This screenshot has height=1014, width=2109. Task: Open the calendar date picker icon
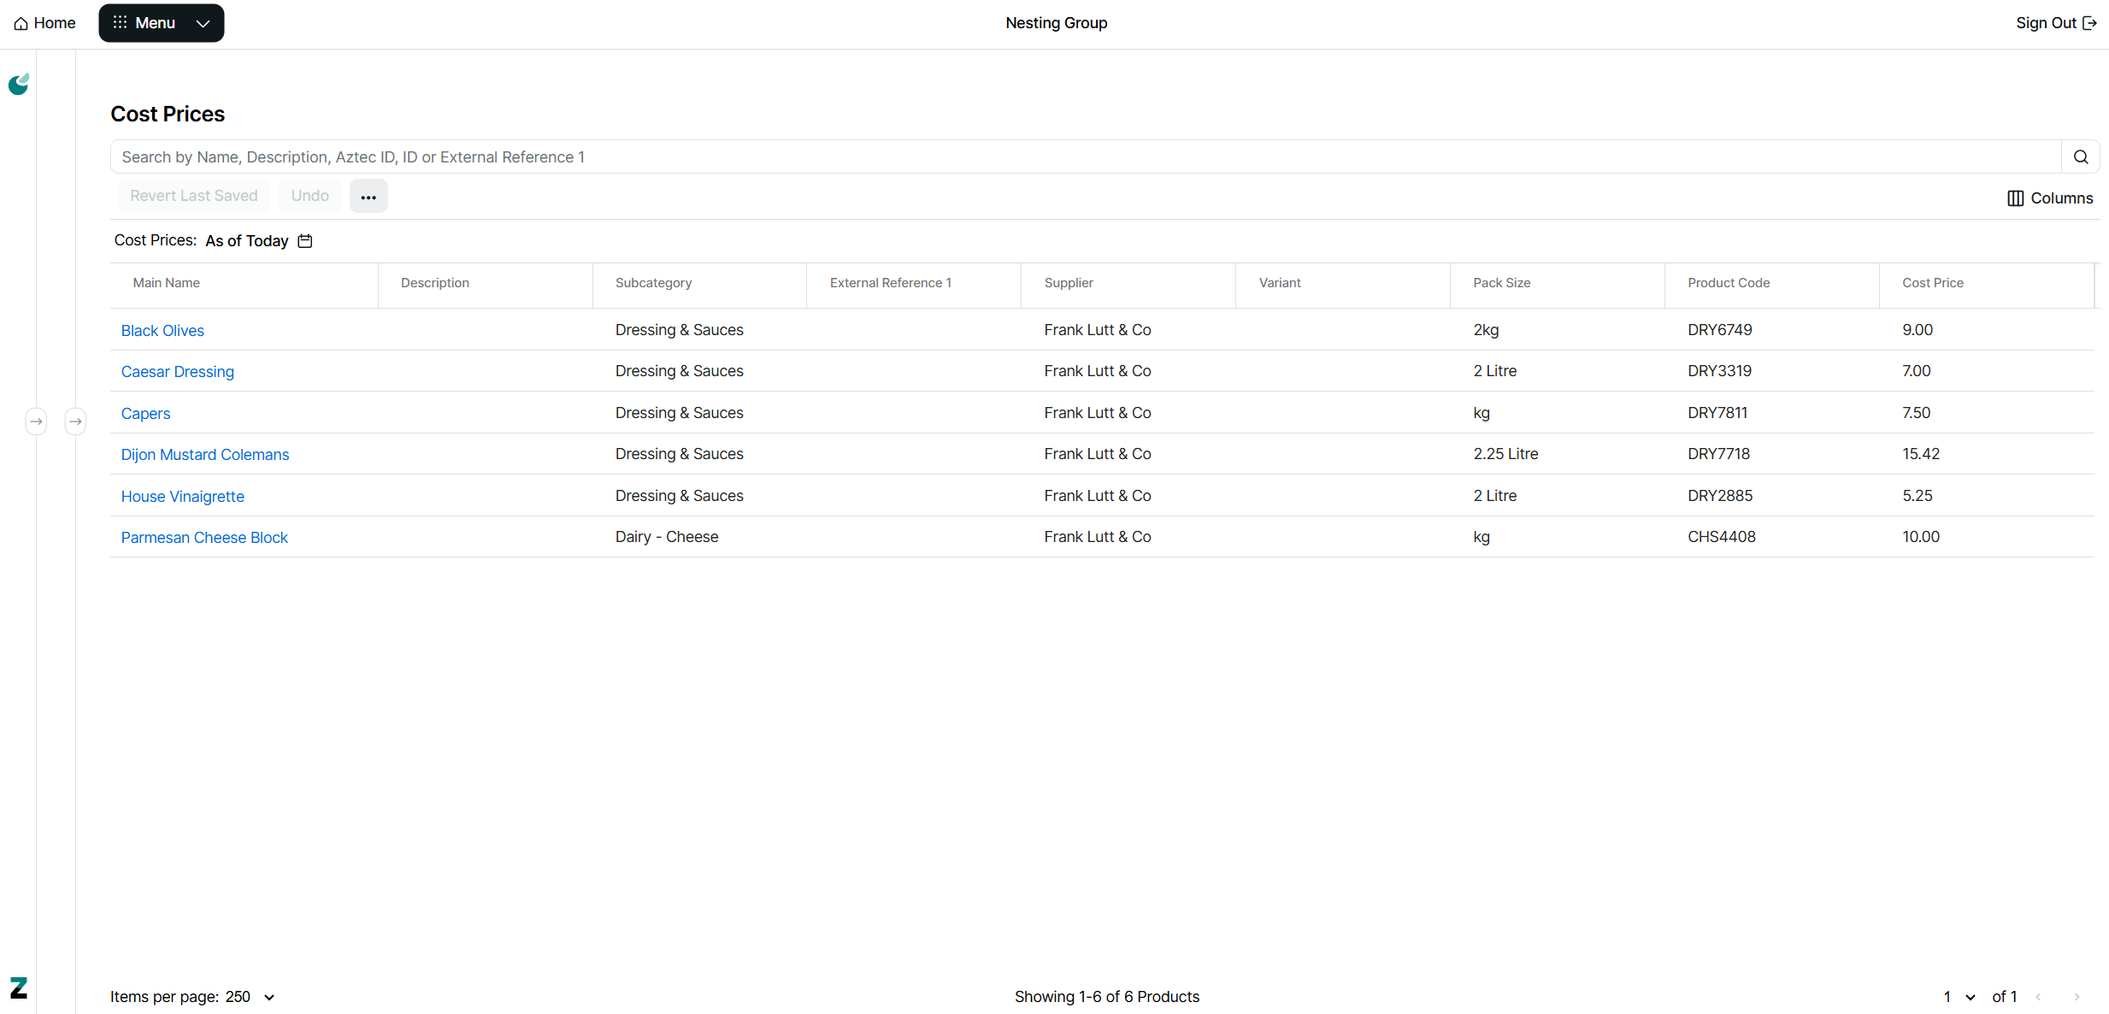(305, 241)
